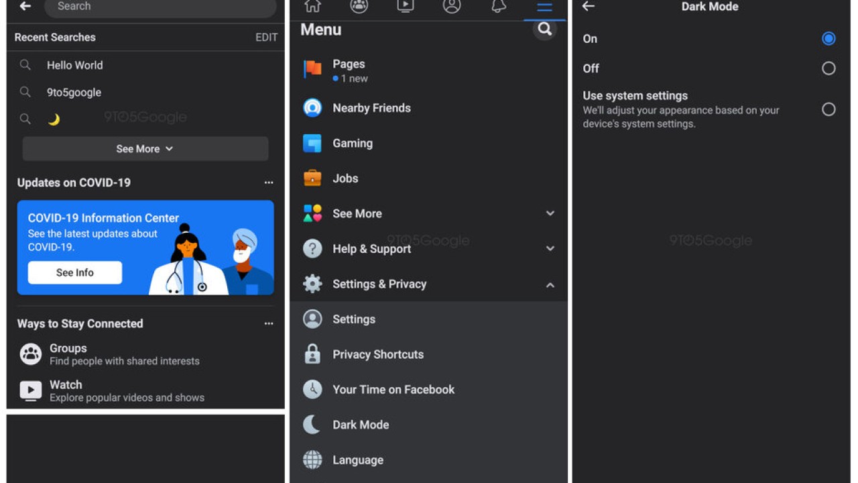The image size is (858, 483).
Task: Select the On radio button
Action: click(x=829, y=39)
